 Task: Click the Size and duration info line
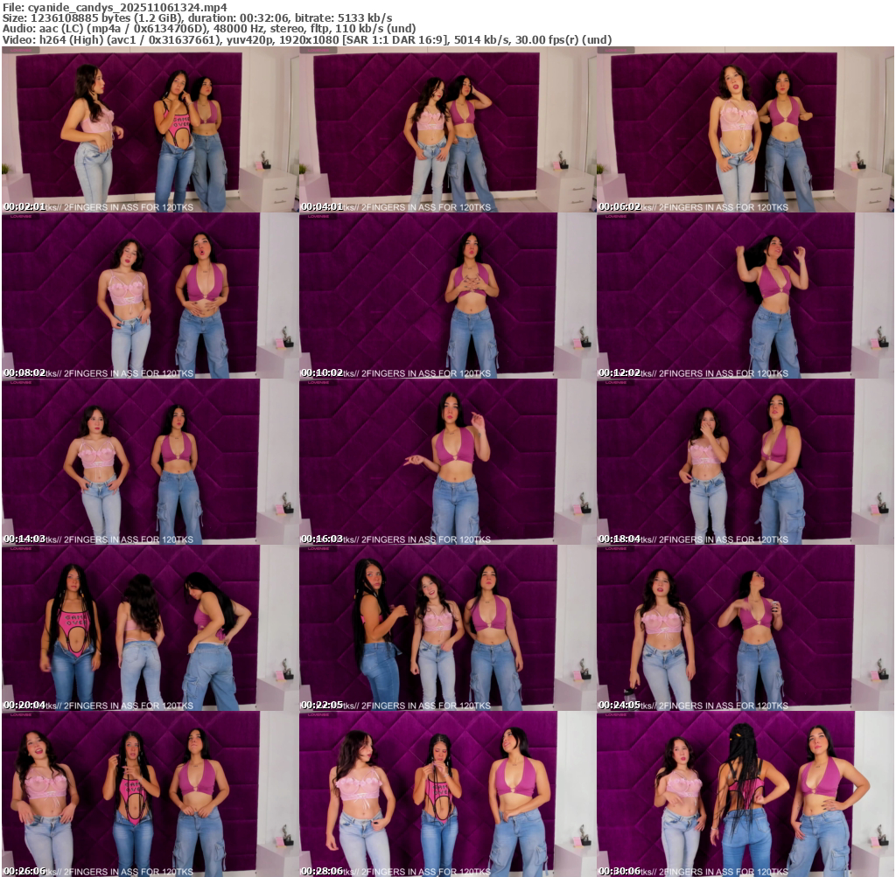tap(197, 18)
